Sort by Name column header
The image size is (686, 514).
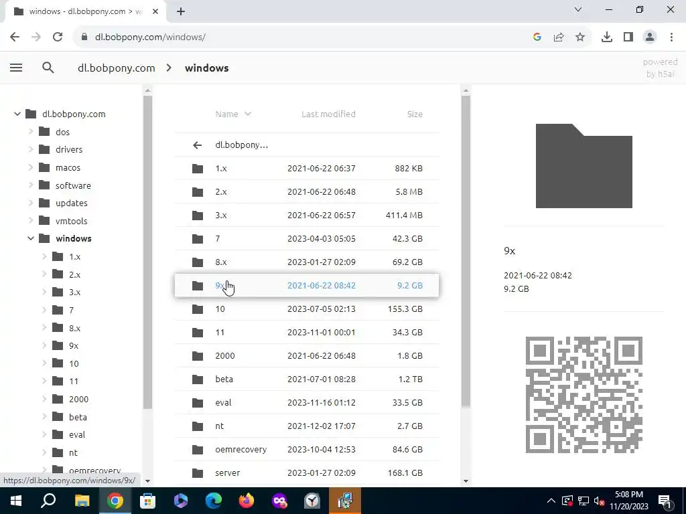click(x=232, y=114)
